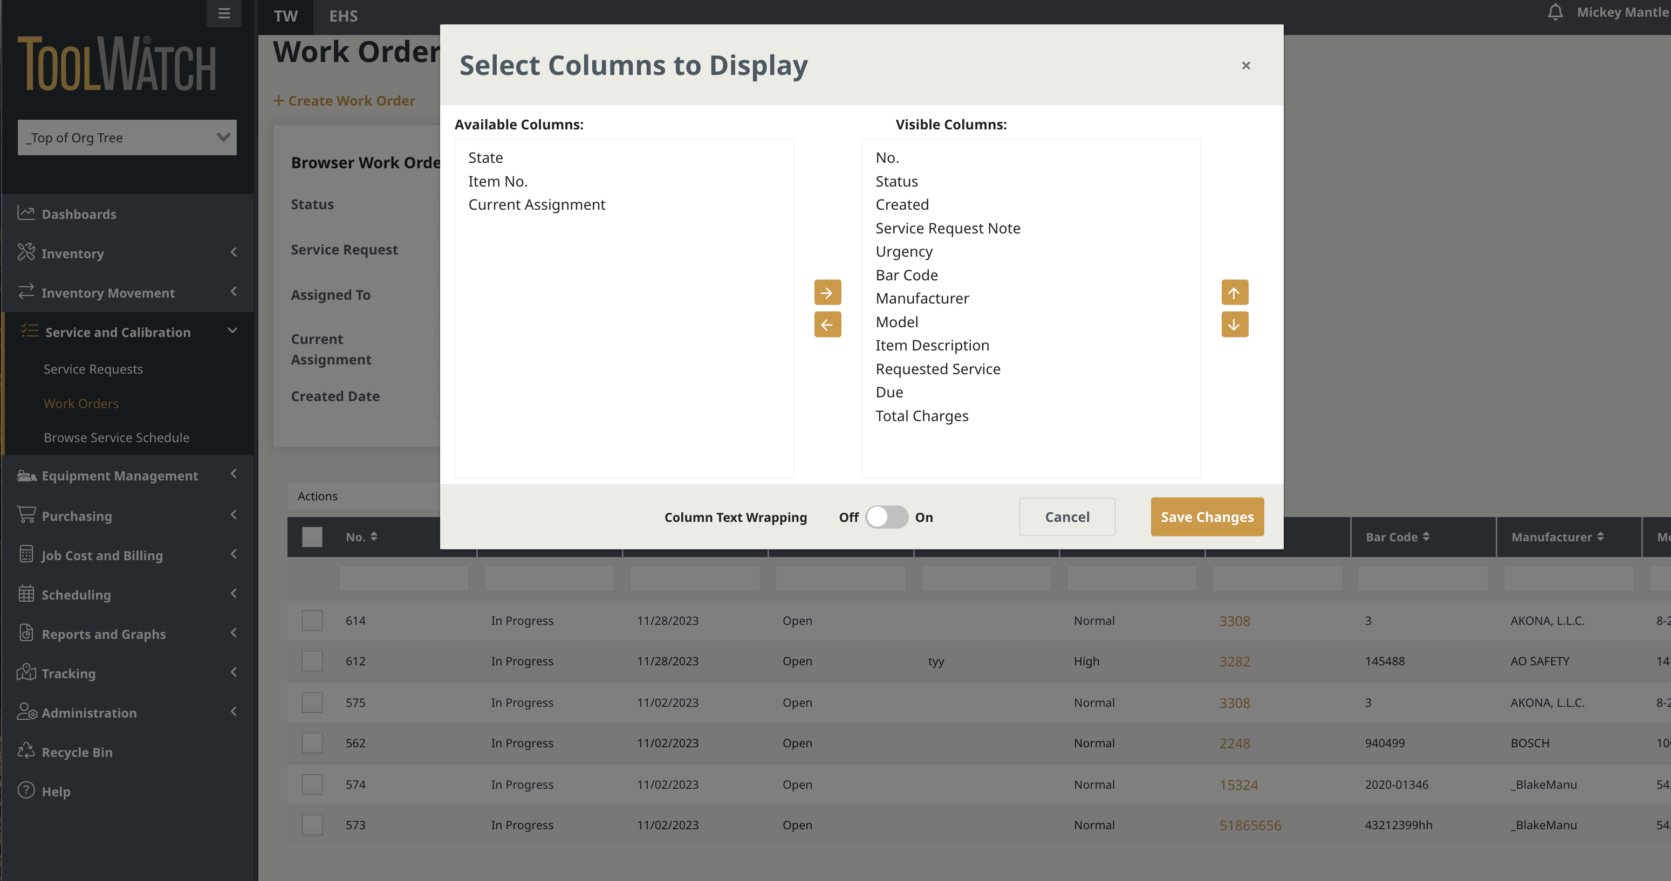Check the select-all checkbox in table header
Screen dimensions: 1671x881
coord(312,537)
